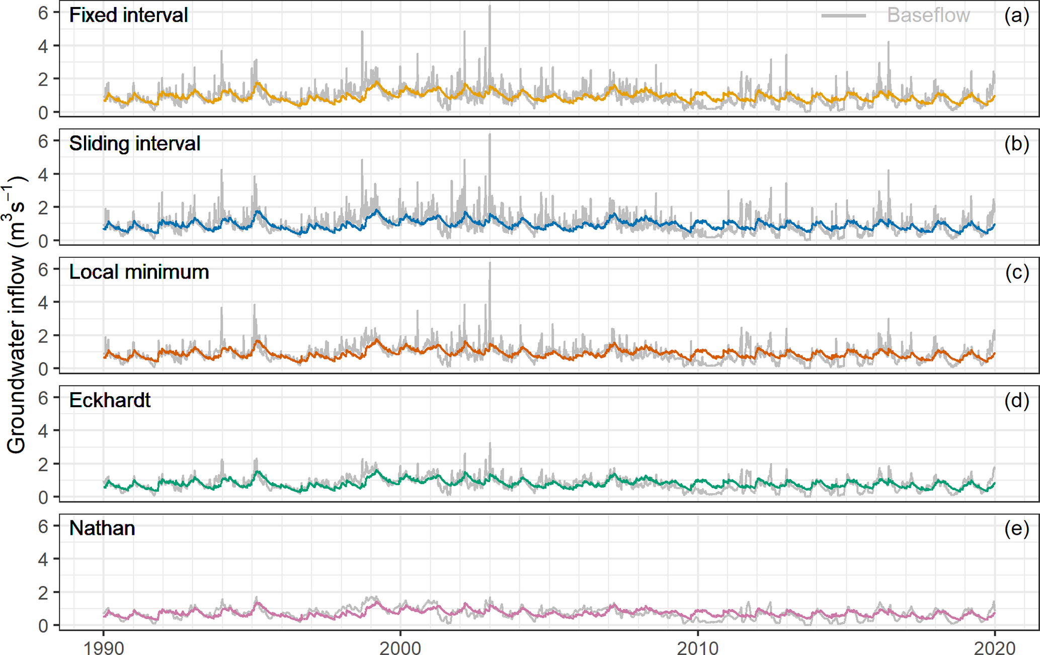Screen dimensions: 1040x655
Task: Click the Sliding interval panel title
Action: coord(134,144)
